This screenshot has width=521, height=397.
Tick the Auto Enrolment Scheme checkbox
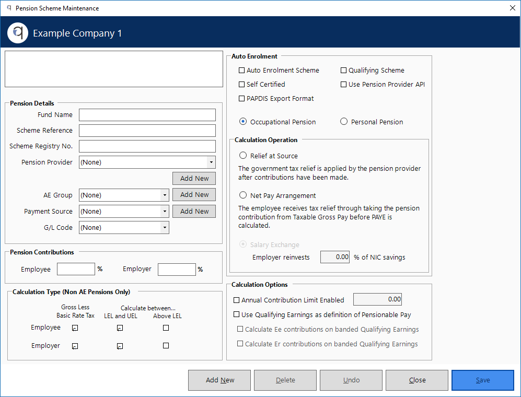pos(241,70)
